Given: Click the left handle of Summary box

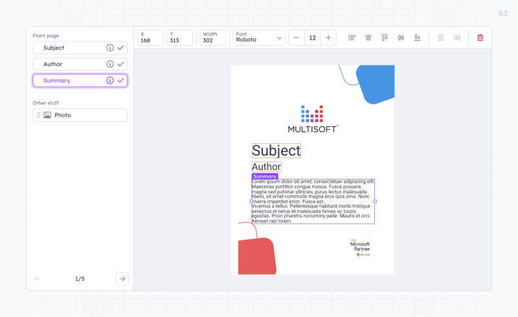Looking at the screenshot, I should point(252,201).
